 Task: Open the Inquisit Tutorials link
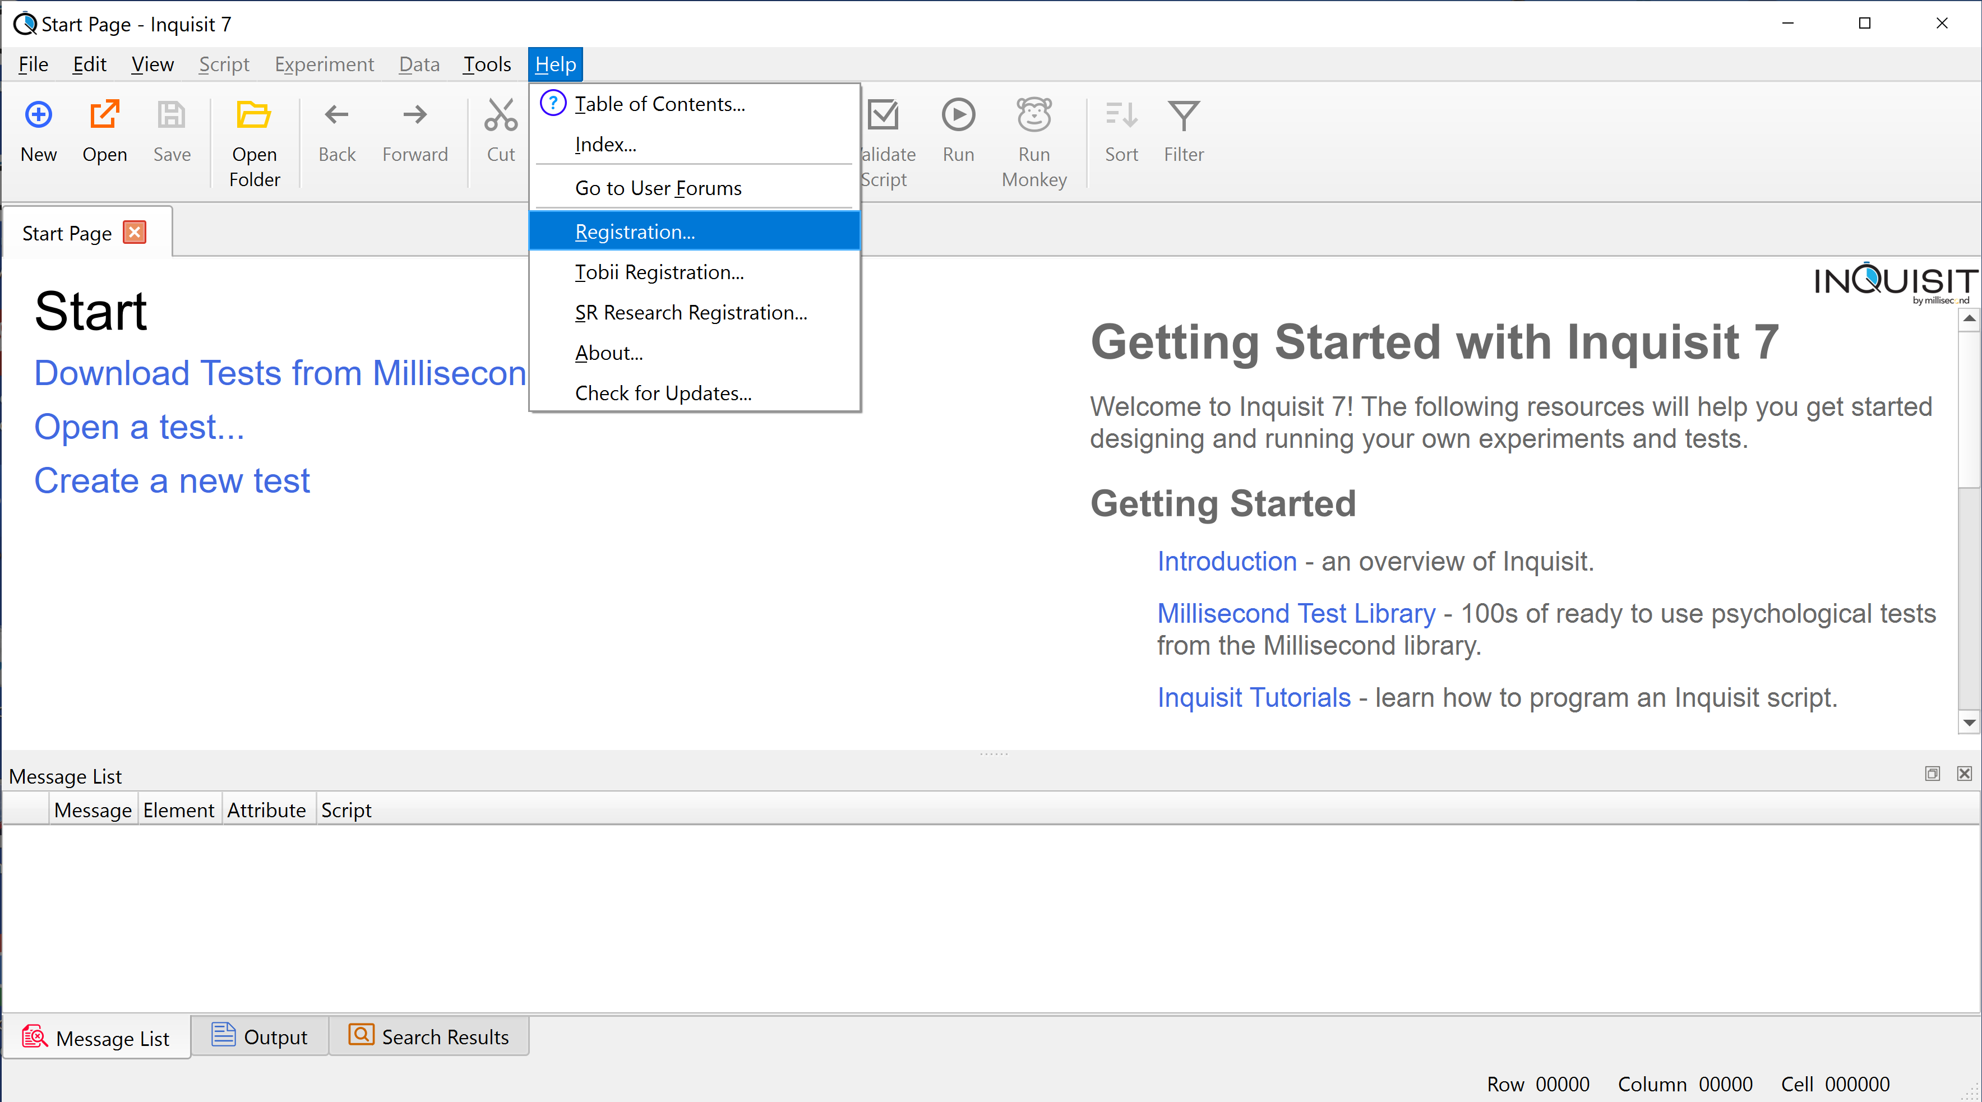click(x=1253, y=697)
